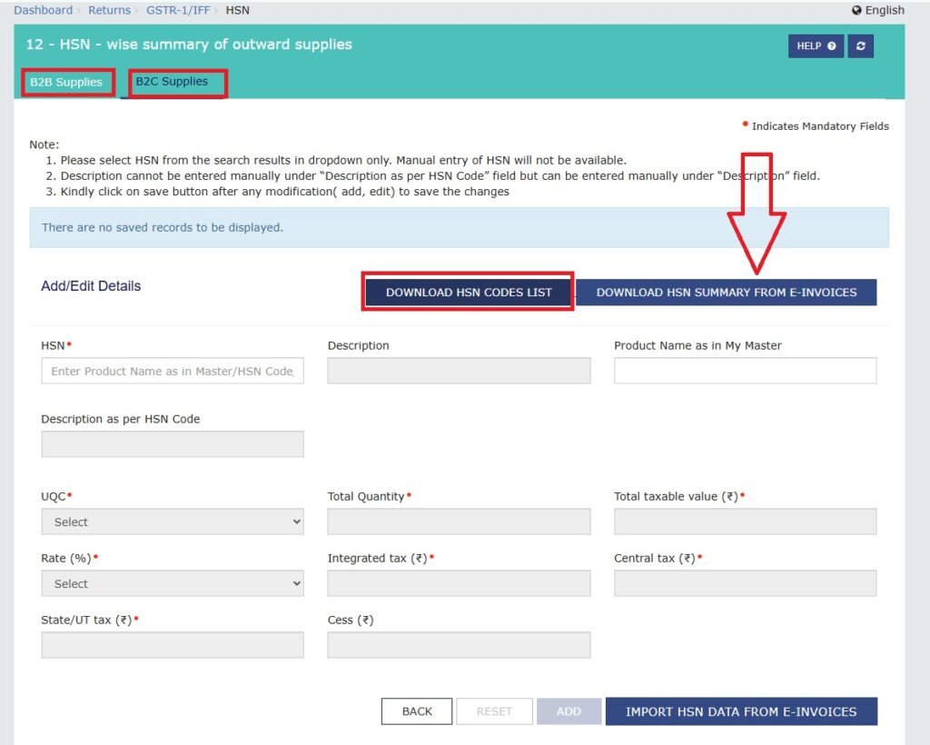Viewport: 930px width, 745px height.
Task: Click the Product Name as in My Master field
Action: tap(745, 371)
